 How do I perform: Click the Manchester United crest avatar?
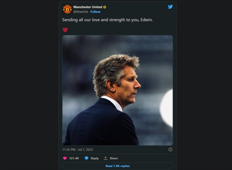click(67, 9)
